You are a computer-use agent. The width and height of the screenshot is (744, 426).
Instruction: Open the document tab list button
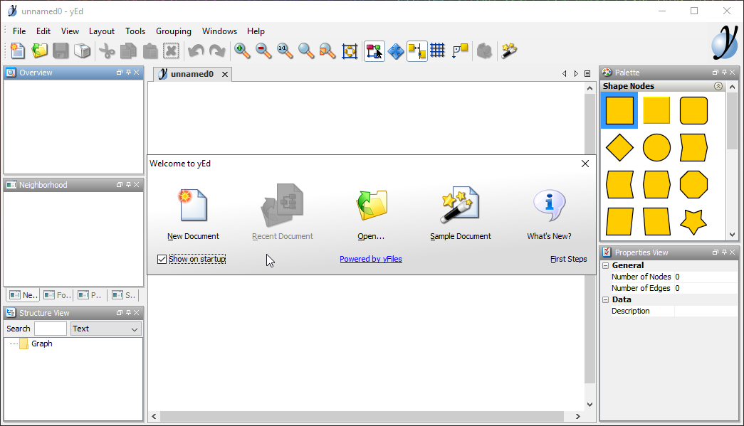[x=587, y=74]
